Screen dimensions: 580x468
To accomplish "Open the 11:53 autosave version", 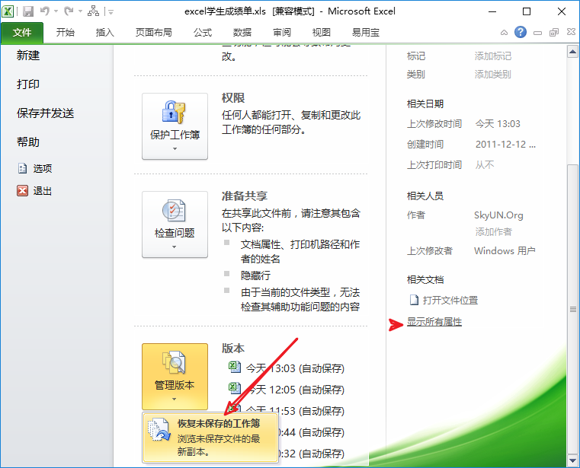I will click(x=296, y=411).
